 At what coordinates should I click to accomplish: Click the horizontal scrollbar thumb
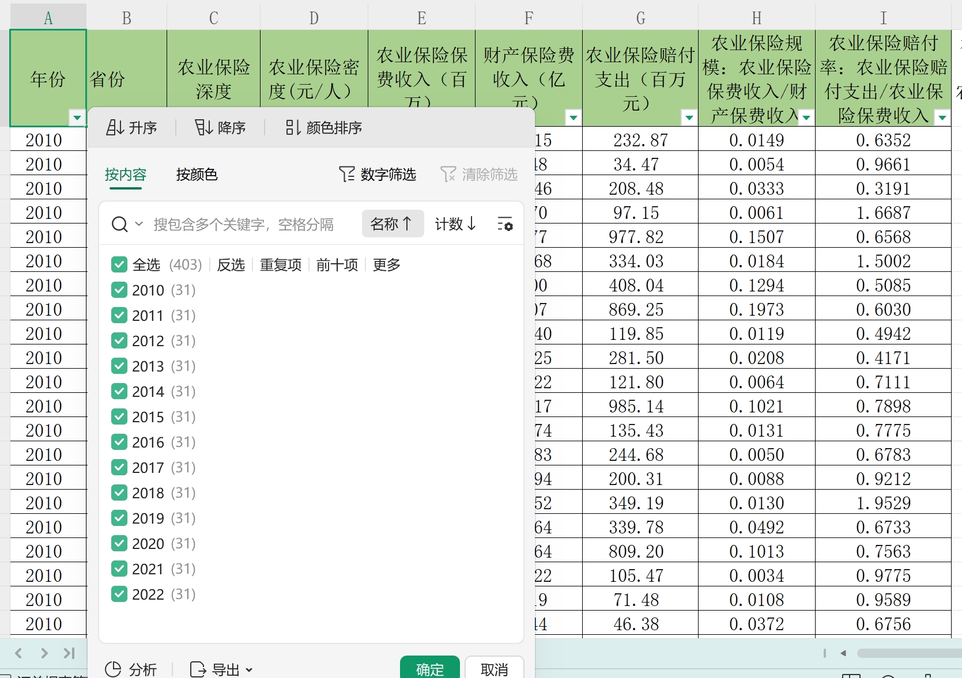pyautogui.click(x=910, y=653)
